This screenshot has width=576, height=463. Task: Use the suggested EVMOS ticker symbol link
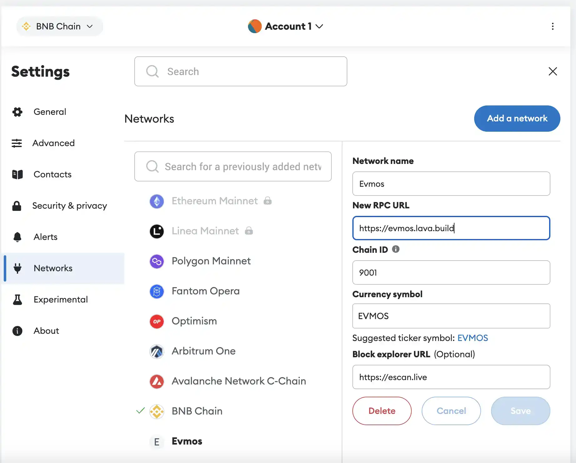point(472,338)
